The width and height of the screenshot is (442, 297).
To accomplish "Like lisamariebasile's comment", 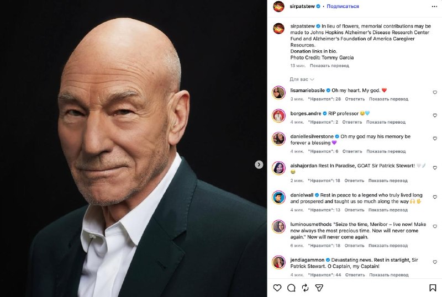I will point(435,92).
